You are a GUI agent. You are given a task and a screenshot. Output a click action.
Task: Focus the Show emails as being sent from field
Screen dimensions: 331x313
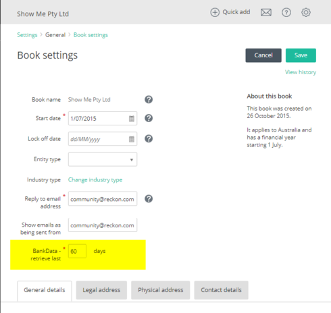pos(103,225)
